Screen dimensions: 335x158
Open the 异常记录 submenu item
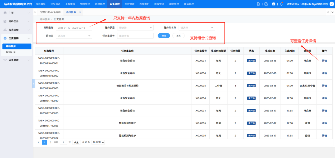(11, 52)
